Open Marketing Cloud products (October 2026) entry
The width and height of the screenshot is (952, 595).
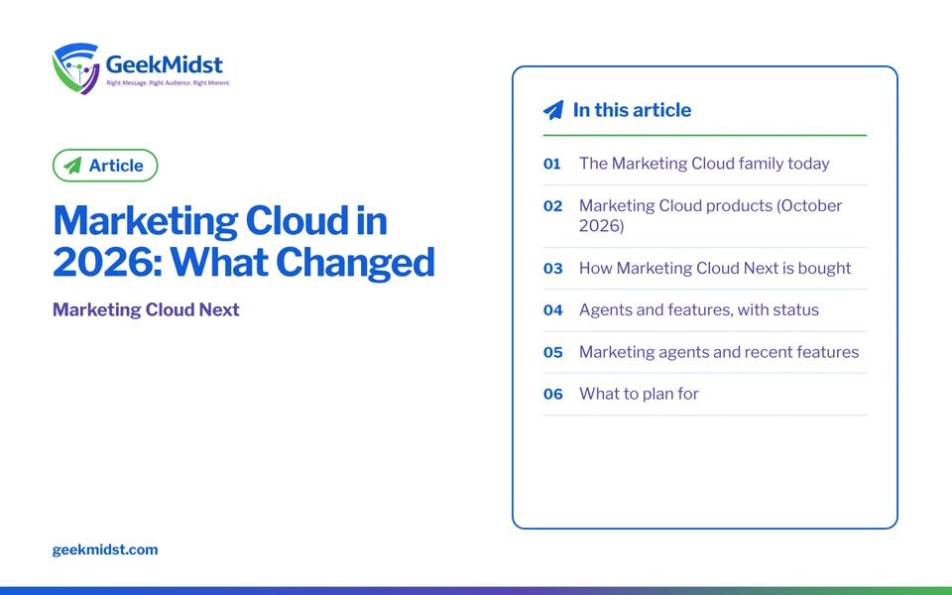(704, 215)
